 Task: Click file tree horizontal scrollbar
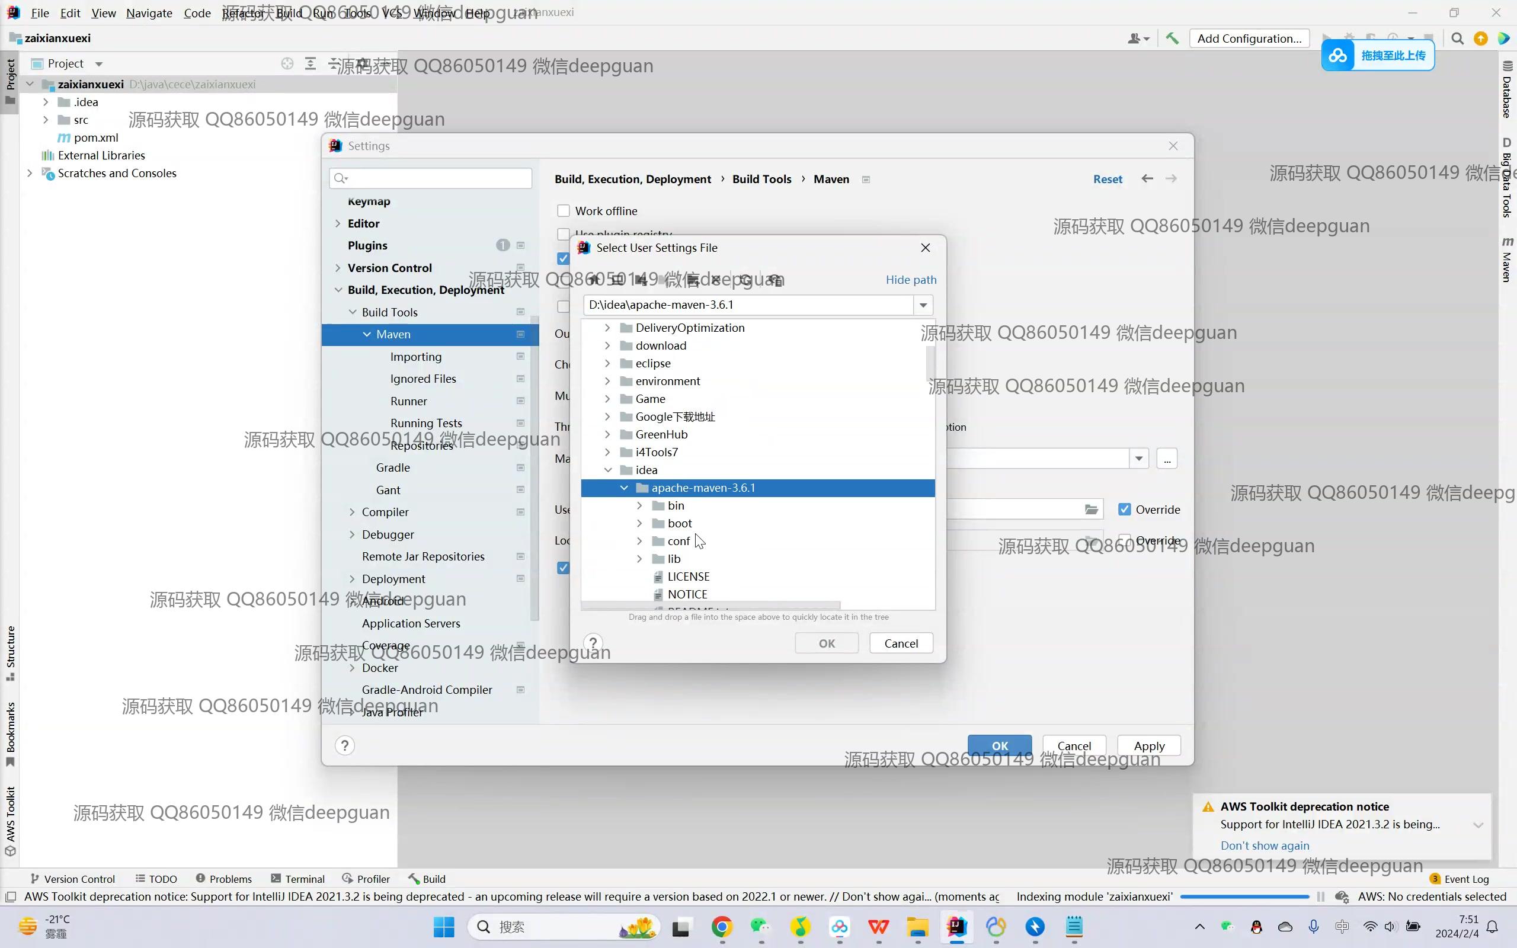pos(711,606)
